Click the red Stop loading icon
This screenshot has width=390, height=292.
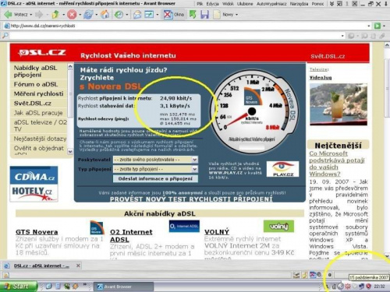(72, 15)
